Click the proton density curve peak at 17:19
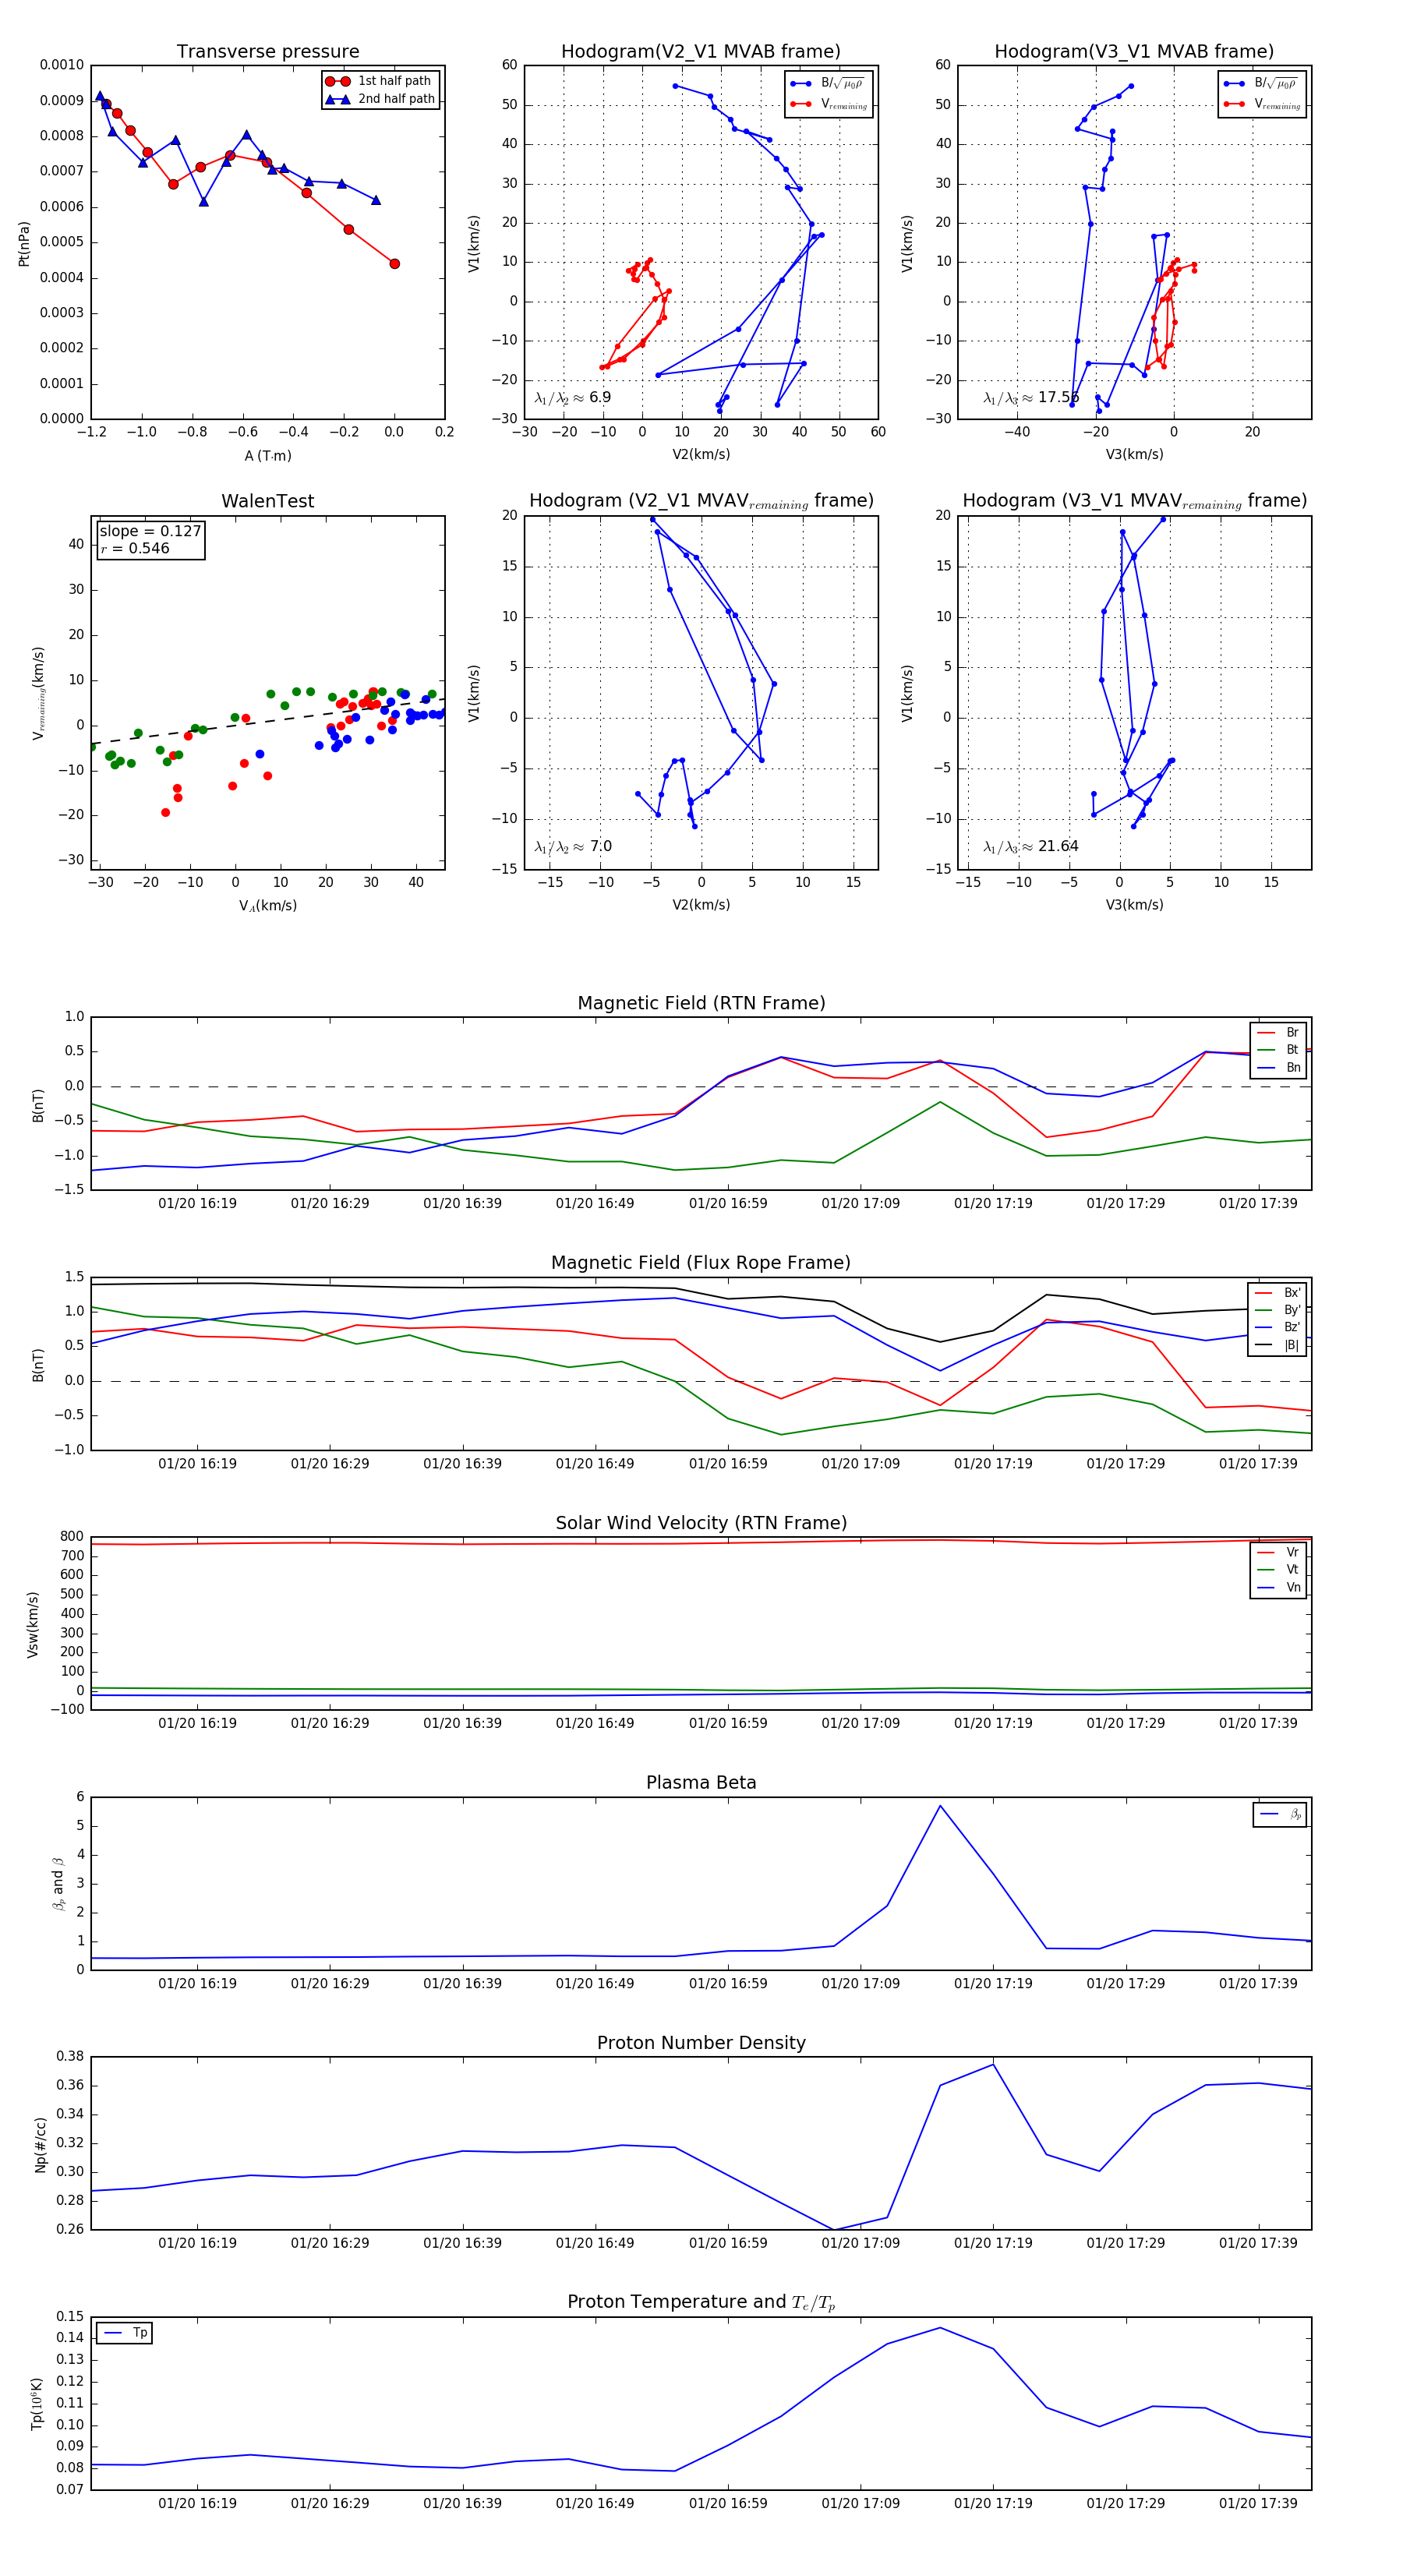1403x2572 pixels. 992,2064
